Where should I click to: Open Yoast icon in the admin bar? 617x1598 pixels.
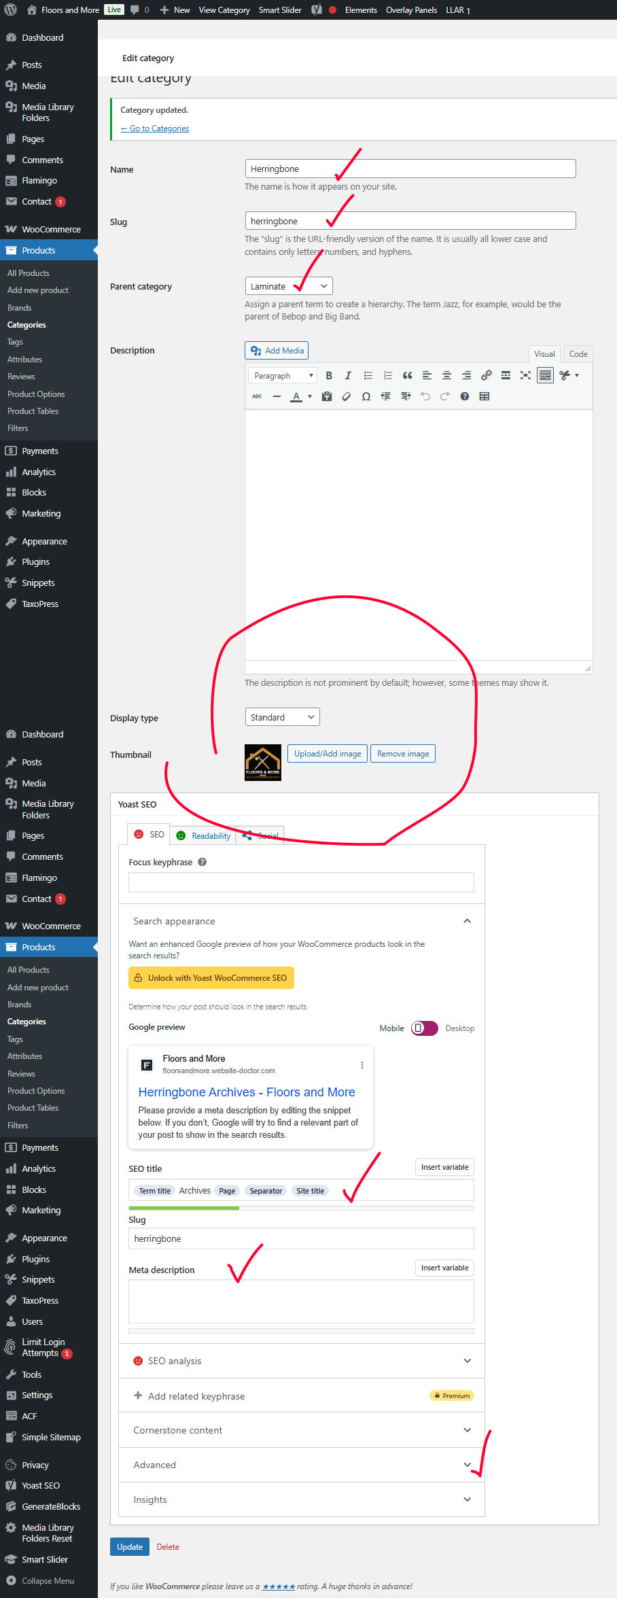(x=317, y=10)
